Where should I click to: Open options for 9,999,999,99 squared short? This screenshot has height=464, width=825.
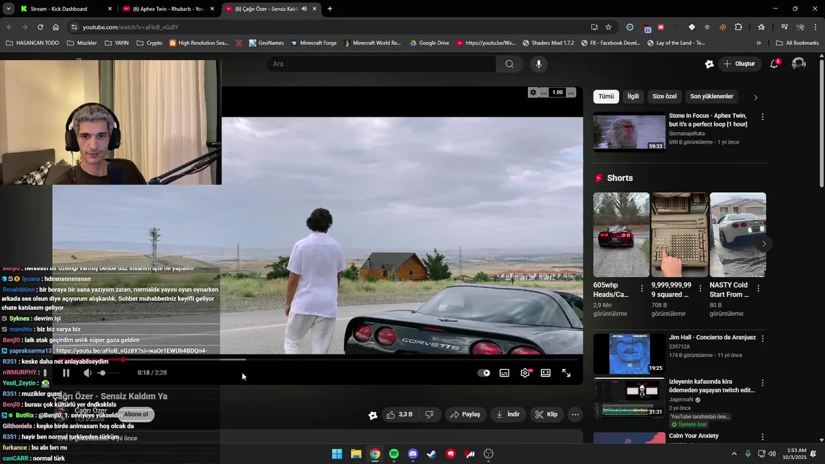700,289
